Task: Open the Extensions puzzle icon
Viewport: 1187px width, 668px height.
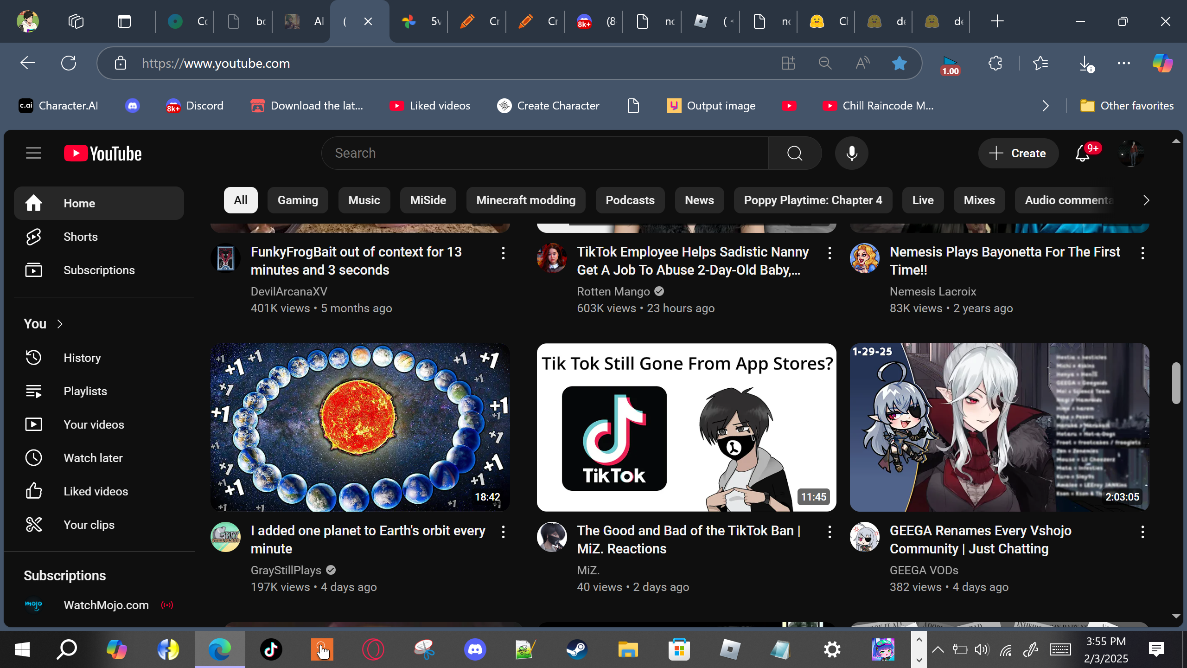Action: (x=995, y=63)
